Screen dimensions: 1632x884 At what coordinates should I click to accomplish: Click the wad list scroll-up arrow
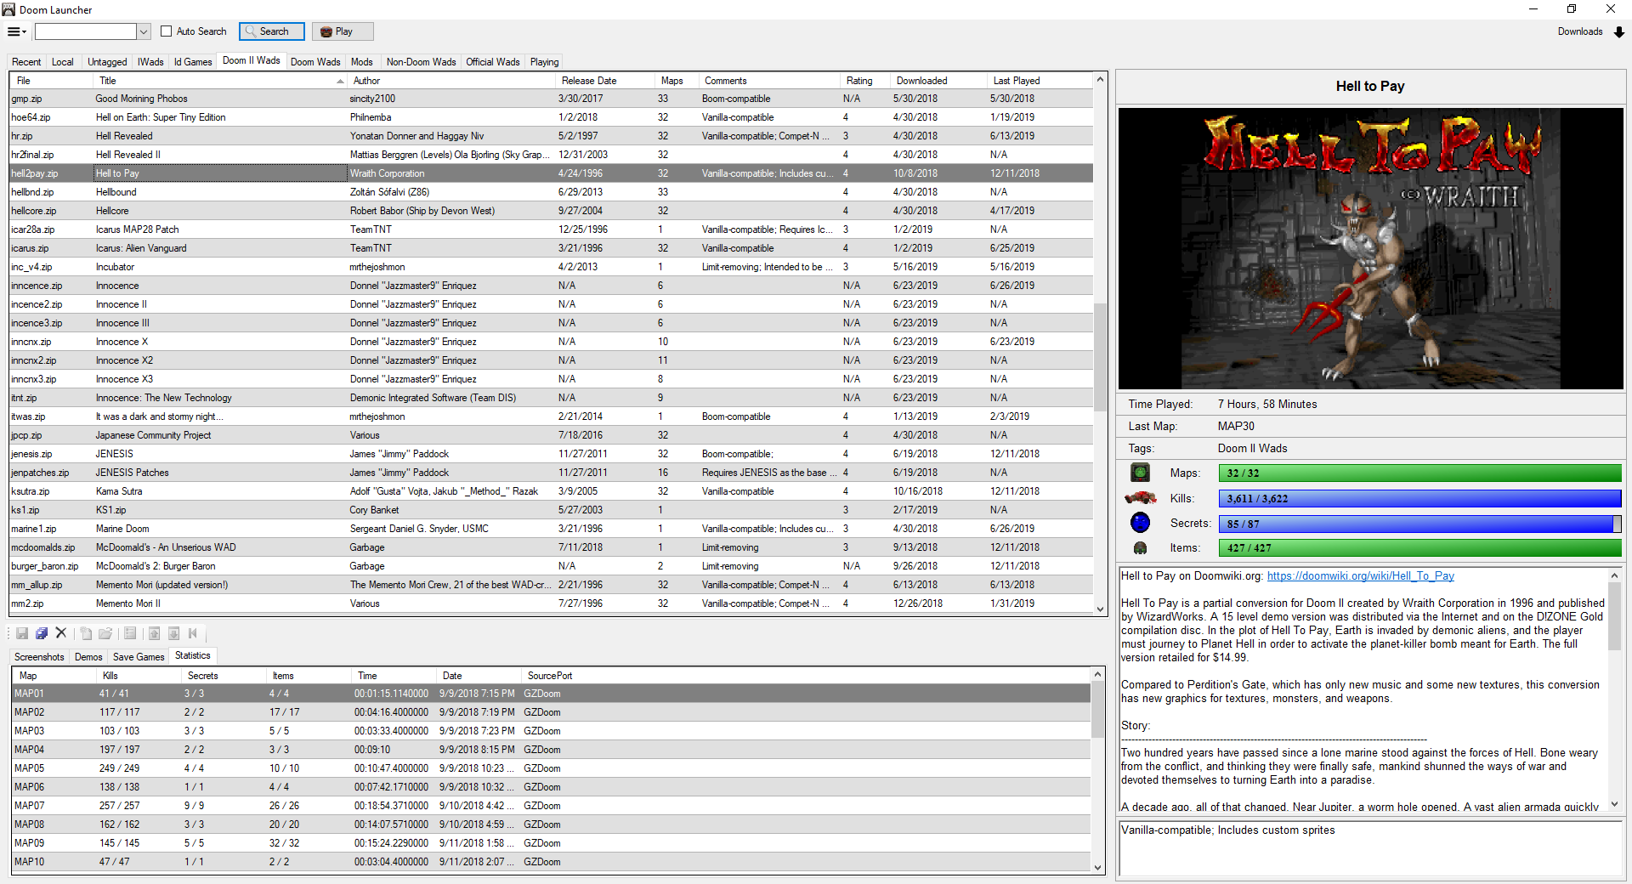pyautogui.click(x=1100, y=80)
